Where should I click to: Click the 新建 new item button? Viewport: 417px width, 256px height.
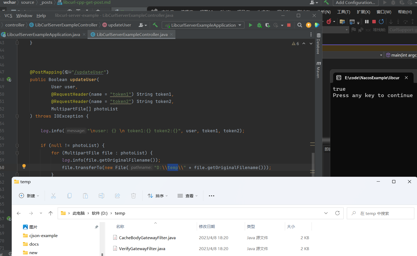29,196
